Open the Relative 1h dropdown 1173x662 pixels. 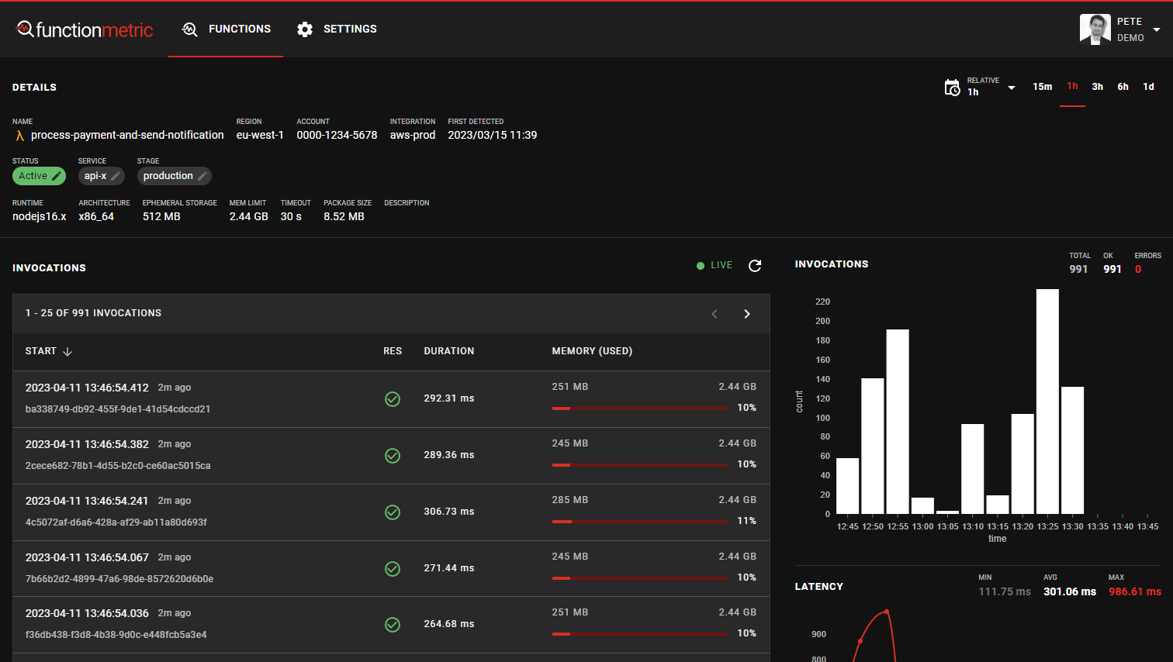coord(980,87)
